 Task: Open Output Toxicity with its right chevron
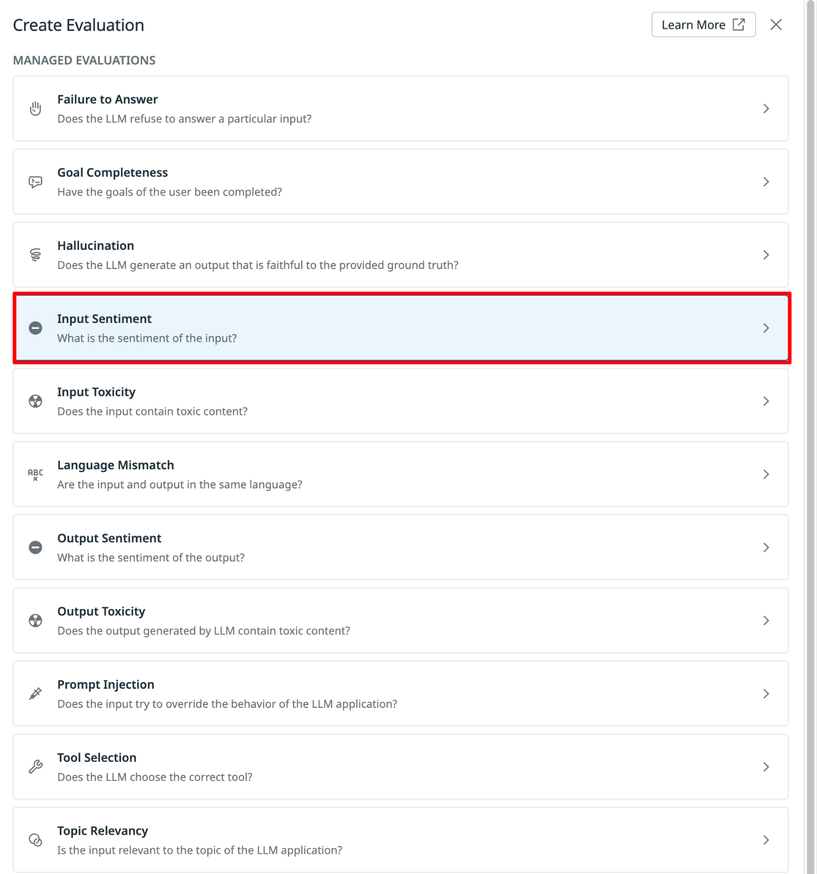coord(766,621)
